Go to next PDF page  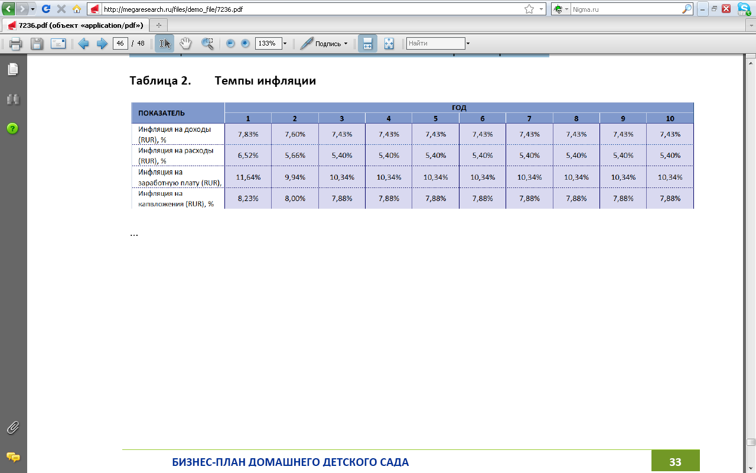pos(102,44)
